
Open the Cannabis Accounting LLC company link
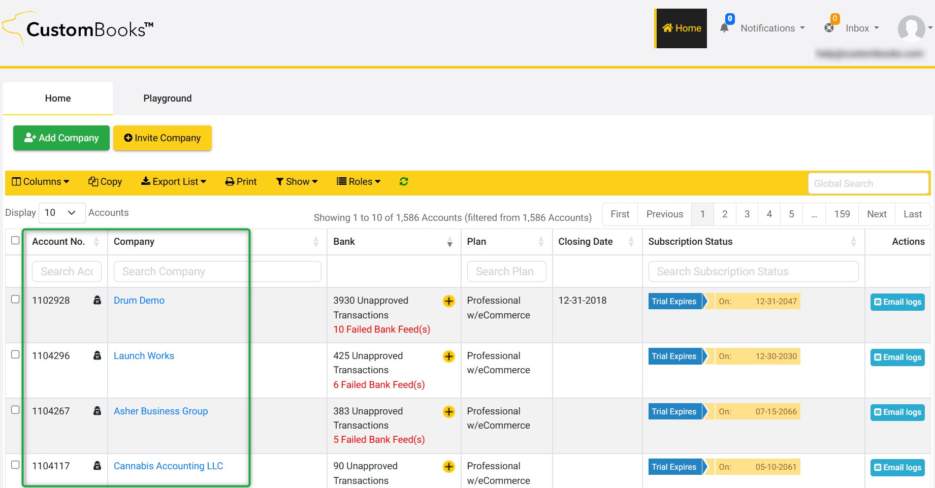tap(168, 466)
